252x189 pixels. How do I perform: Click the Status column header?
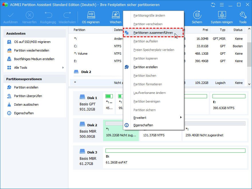tap(238, 30)
